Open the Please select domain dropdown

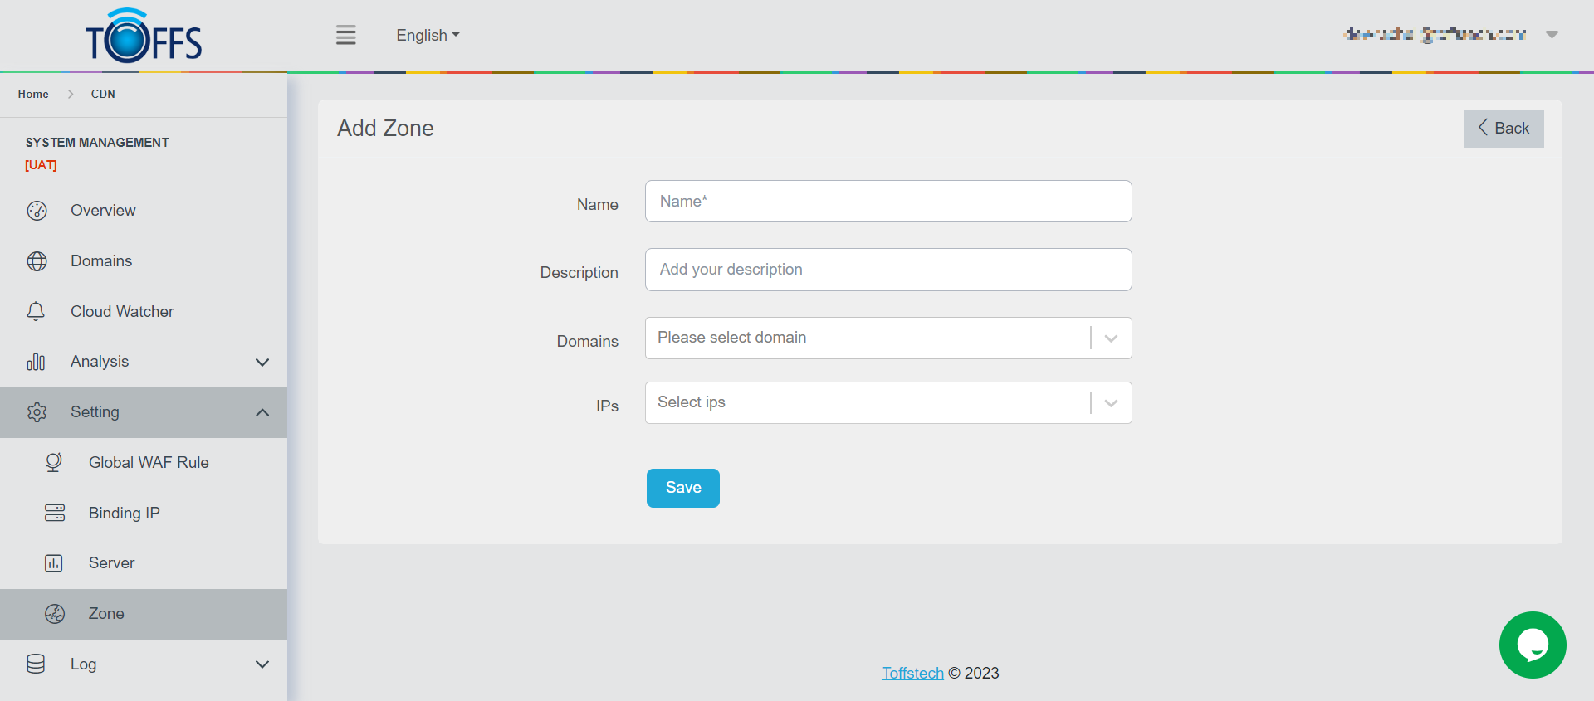887,338
